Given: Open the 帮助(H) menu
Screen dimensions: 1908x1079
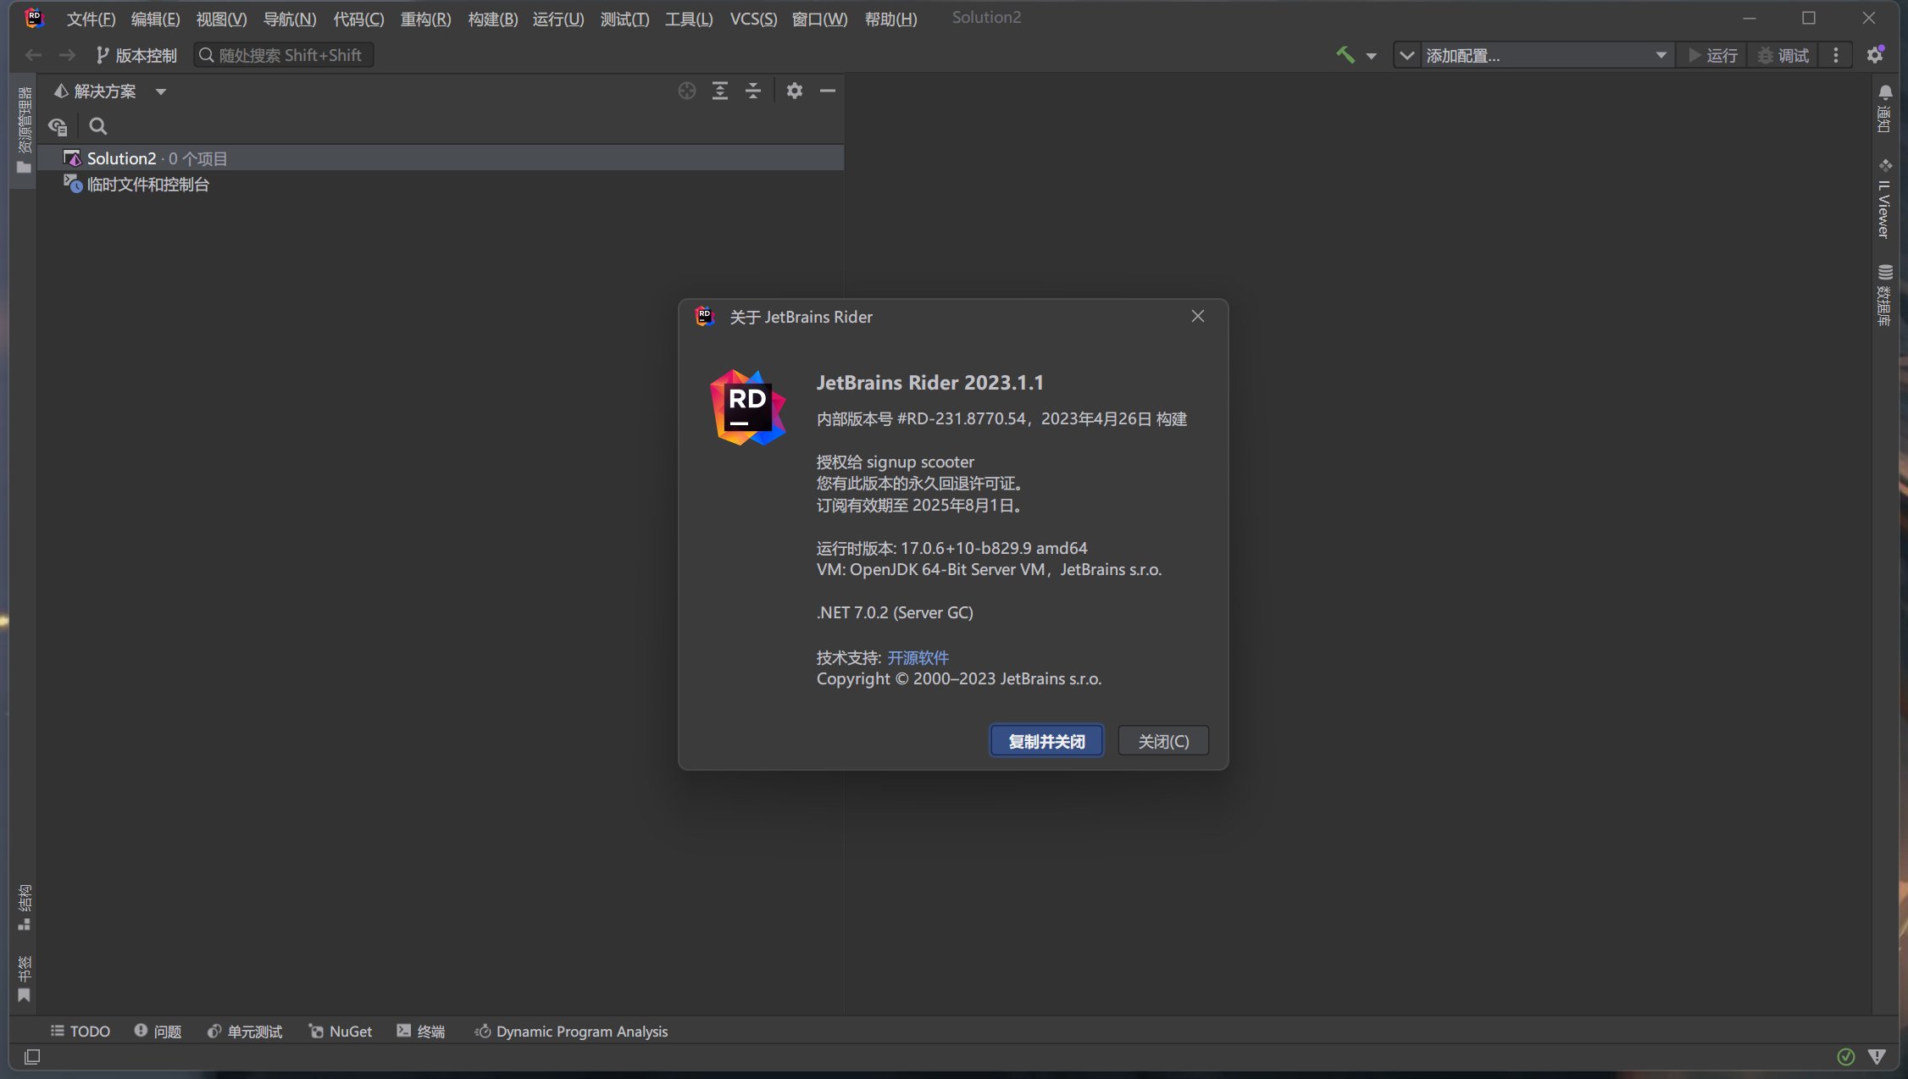Looking at the screenshot, I should click(x=890, y=19).
